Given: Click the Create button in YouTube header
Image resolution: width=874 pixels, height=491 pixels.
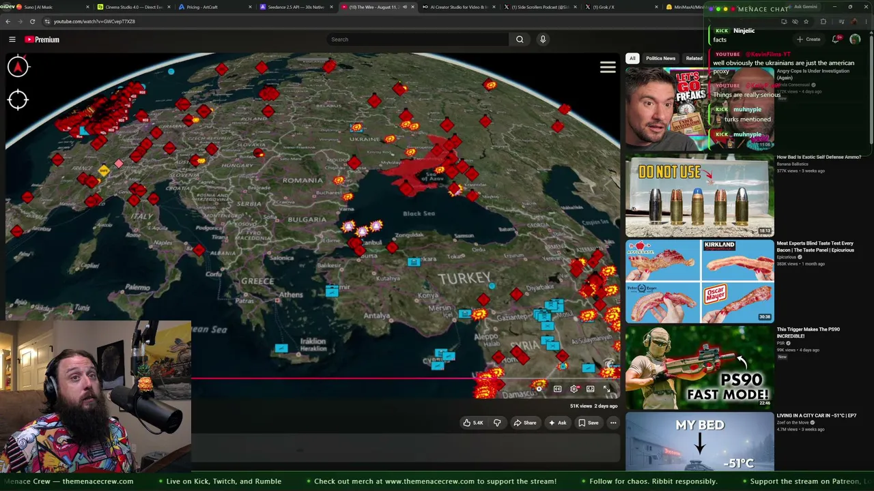Looking at the screenshot, I should tap(808, 40).
